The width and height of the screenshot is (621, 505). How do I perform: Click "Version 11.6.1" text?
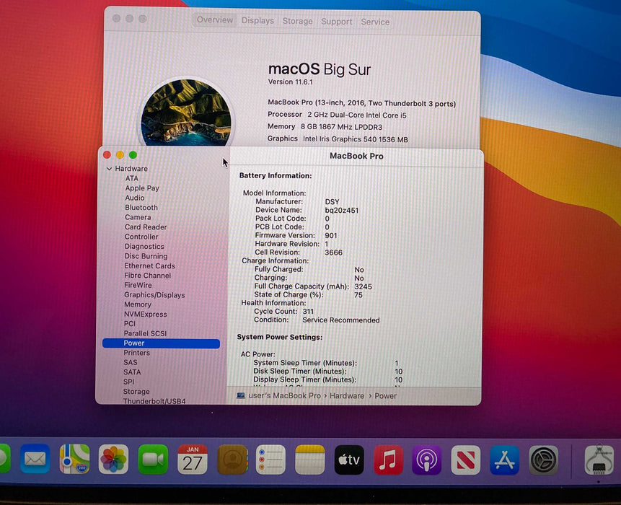[x=290, y=82]
